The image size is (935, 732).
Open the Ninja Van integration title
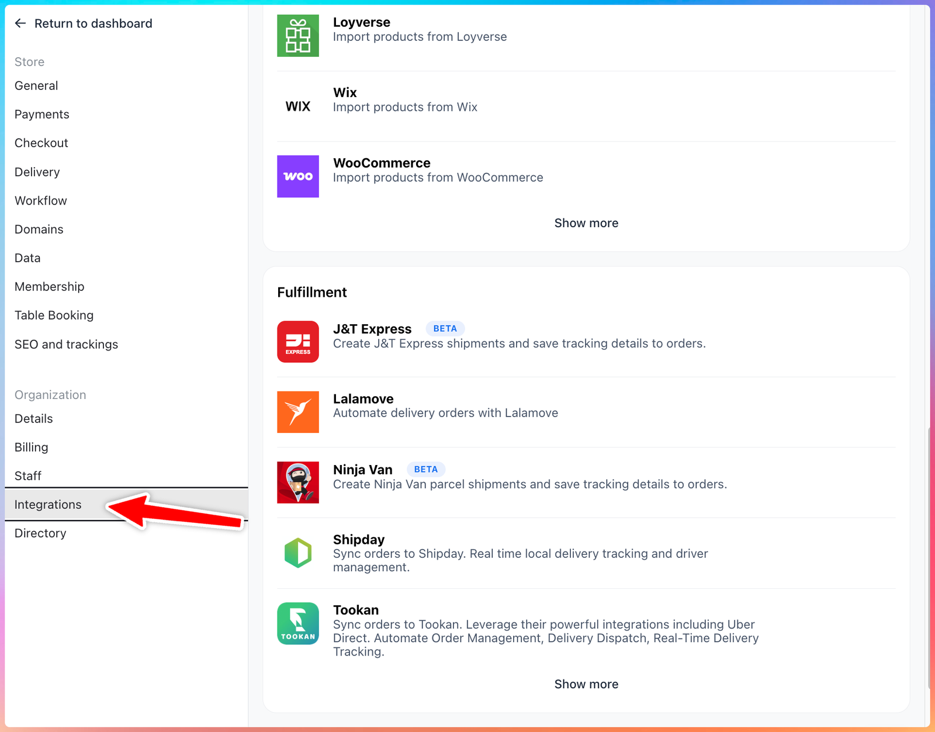click(x=363, y=470)
